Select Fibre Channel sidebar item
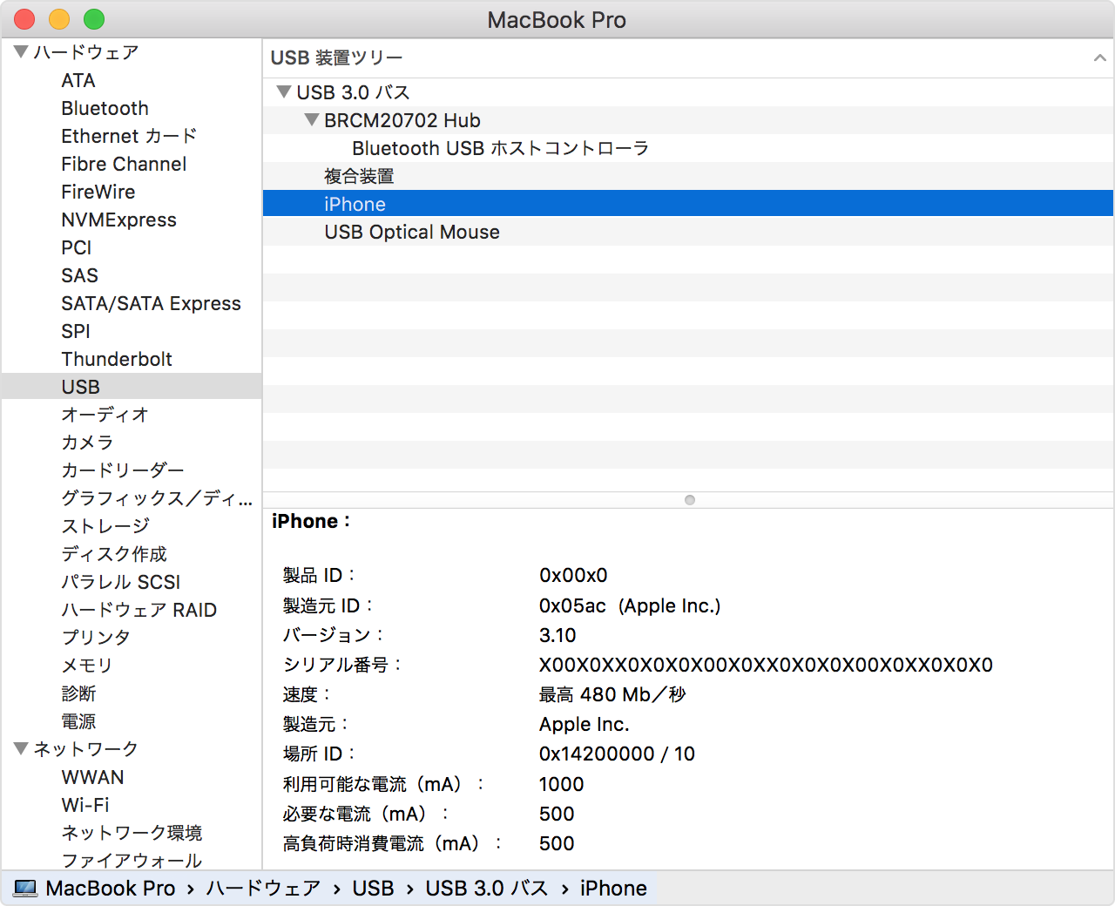Screen dimensions: 1115x906 click(x=124, y=164)
